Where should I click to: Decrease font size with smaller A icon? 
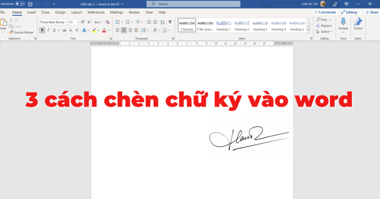point(89,22)
